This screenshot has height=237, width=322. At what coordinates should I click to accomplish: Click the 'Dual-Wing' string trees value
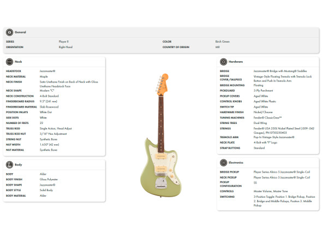pyautogui.click(x=260, y=123)
